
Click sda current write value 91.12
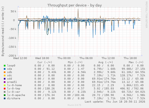tap(51, 69)
